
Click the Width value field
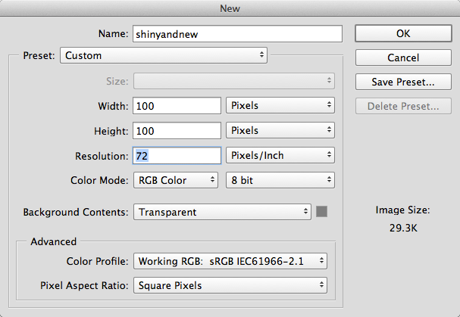coord(177,105)
